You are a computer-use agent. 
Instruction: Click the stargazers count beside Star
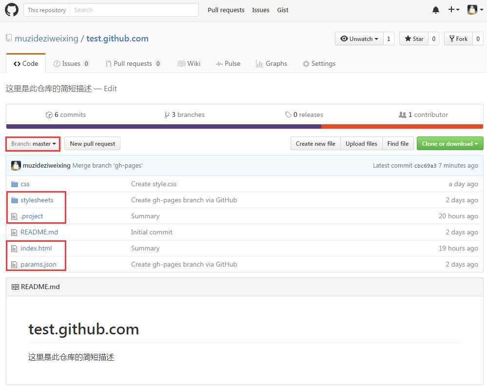click(x=433, y=39)
